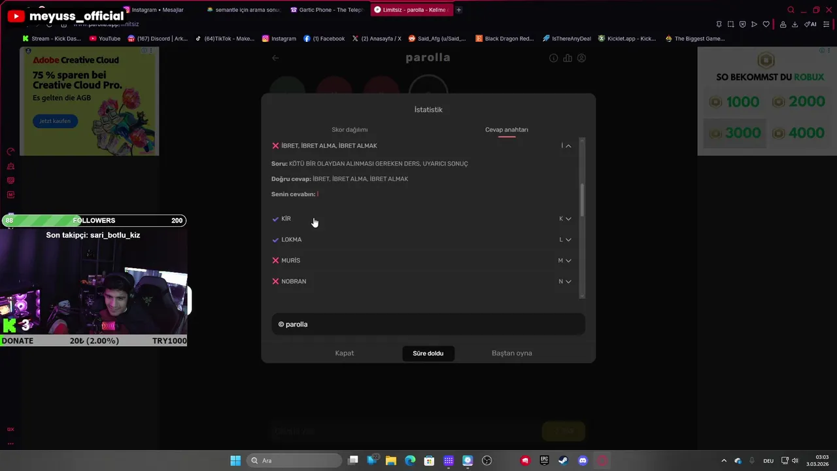The image size is (837, 471).
Task: Open Epic Games Launcher from the taskbar
Action: click(544, 461)
